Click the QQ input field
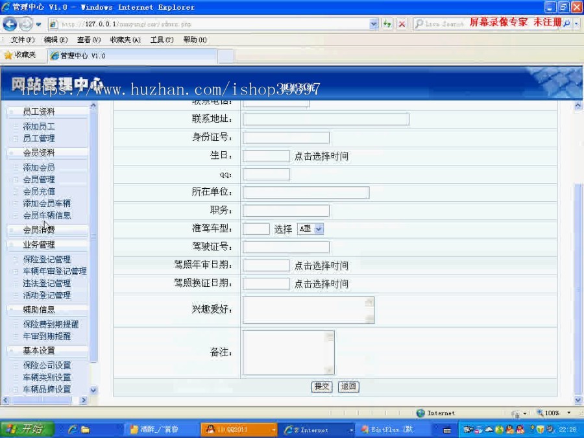 pyautogui.click(x=266, y=175)
